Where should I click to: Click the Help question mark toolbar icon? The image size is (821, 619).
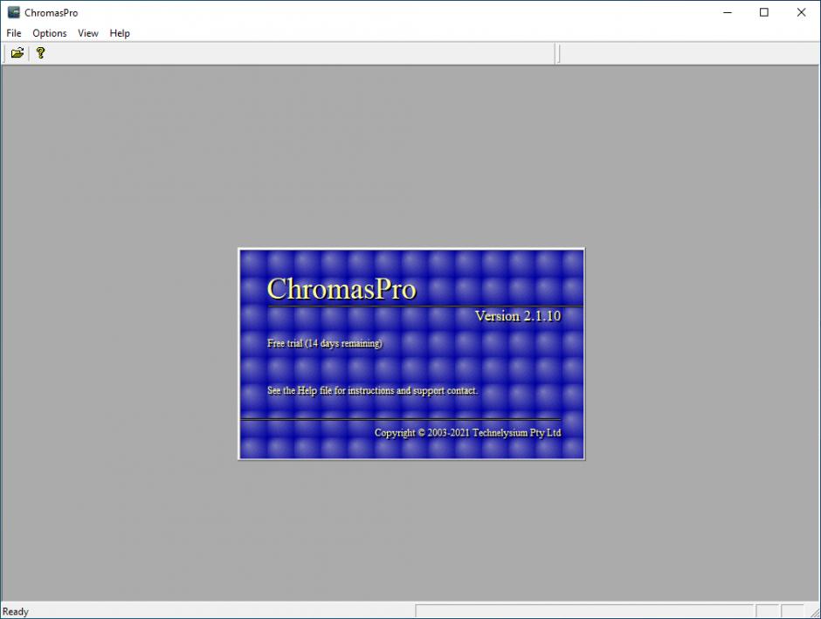(40, 53)
